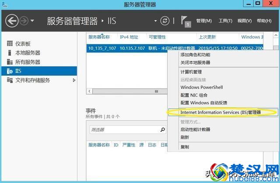The height and width of the screenshot is (183, 280).
Task: Sort by IPv4 地址 column
Action: (129, 37)
